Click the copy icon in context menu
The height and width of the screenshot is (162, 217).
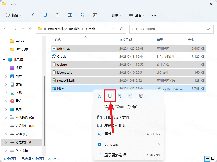(x=110, y=96)
